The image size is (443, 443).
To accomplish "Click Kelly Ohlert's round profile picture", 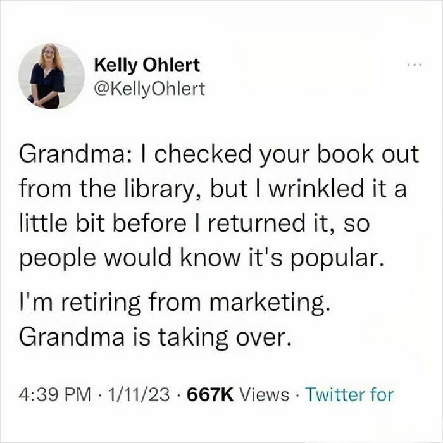I will click(x=51, y=77).
